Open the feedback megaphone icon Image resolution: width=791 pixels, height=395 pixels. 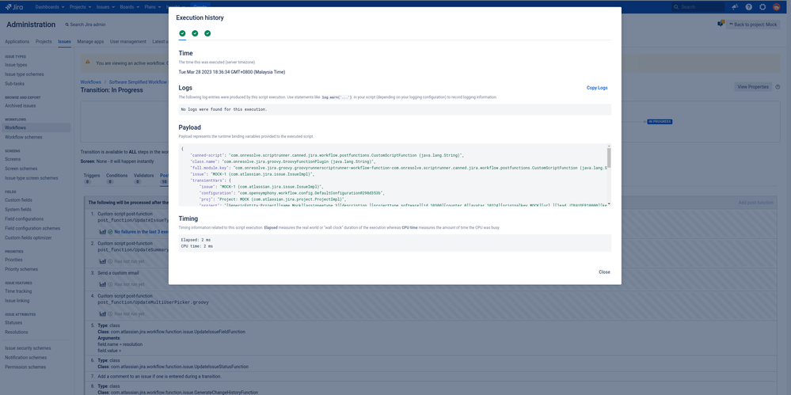coord(735,7)
